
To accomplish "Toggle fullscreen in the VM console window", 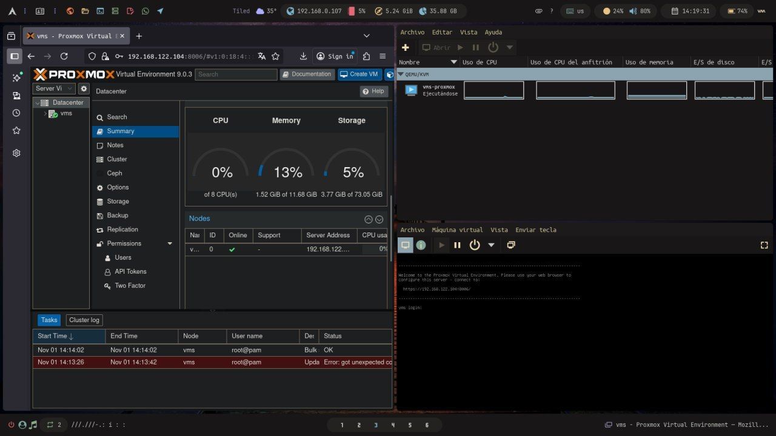I will [764, 245].
